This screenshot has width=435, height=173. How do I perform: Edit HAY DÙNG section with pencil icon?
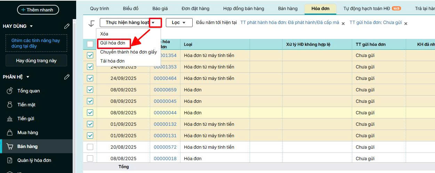pos(67,26)
